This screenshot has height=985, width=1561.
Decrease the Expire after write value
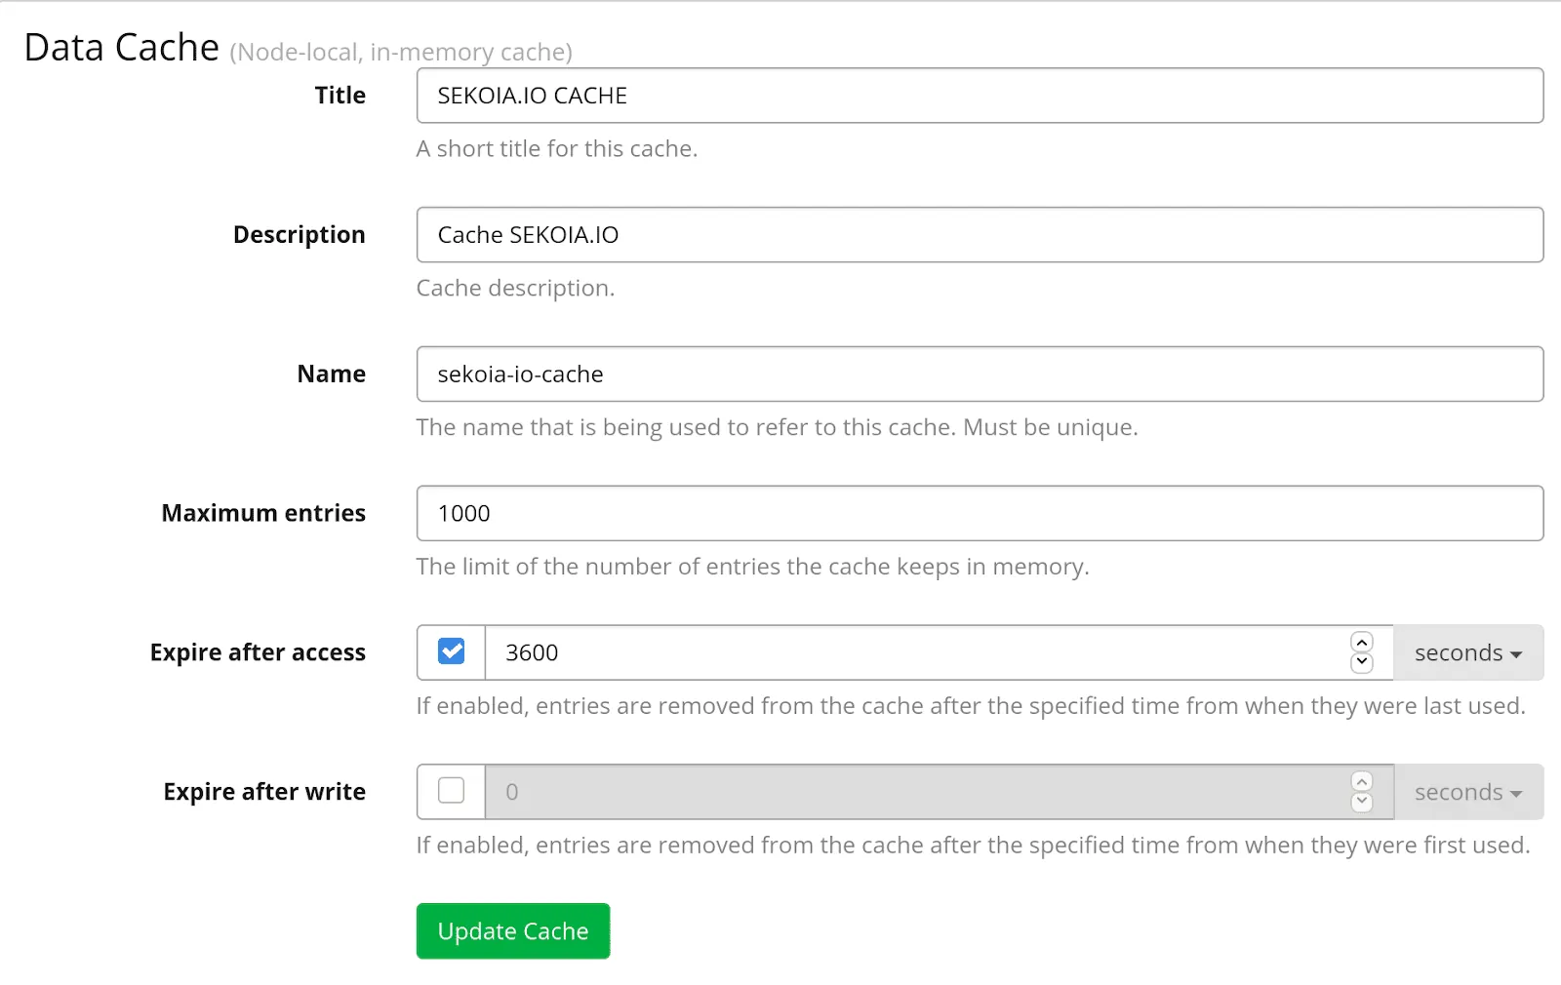click(x=1362, y=803)
